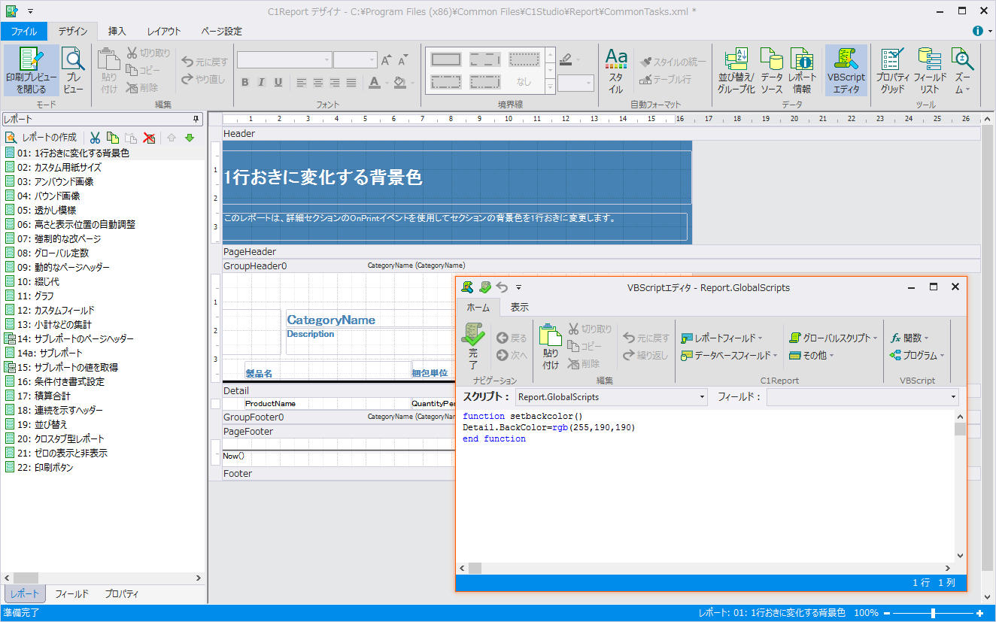Switch to the プロパティ bottom tab

click(122, 594)
